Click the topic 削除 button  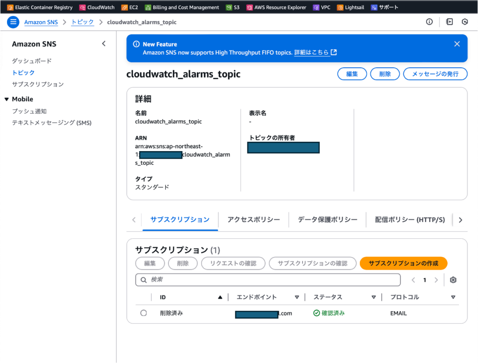pos(385,74)
